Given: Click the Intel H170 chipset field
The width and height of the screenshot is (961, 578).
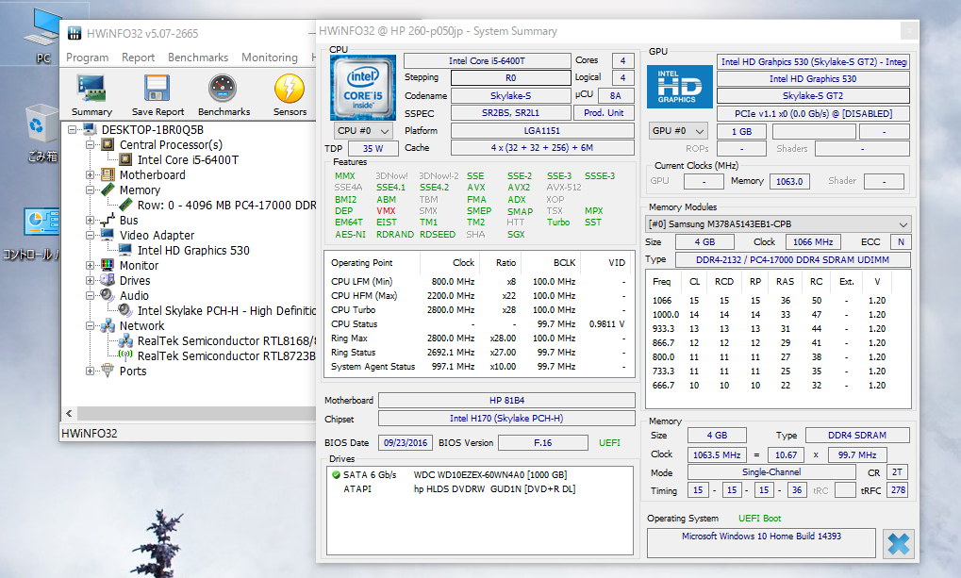Looking at the screenshot, I should pos(506,418).
